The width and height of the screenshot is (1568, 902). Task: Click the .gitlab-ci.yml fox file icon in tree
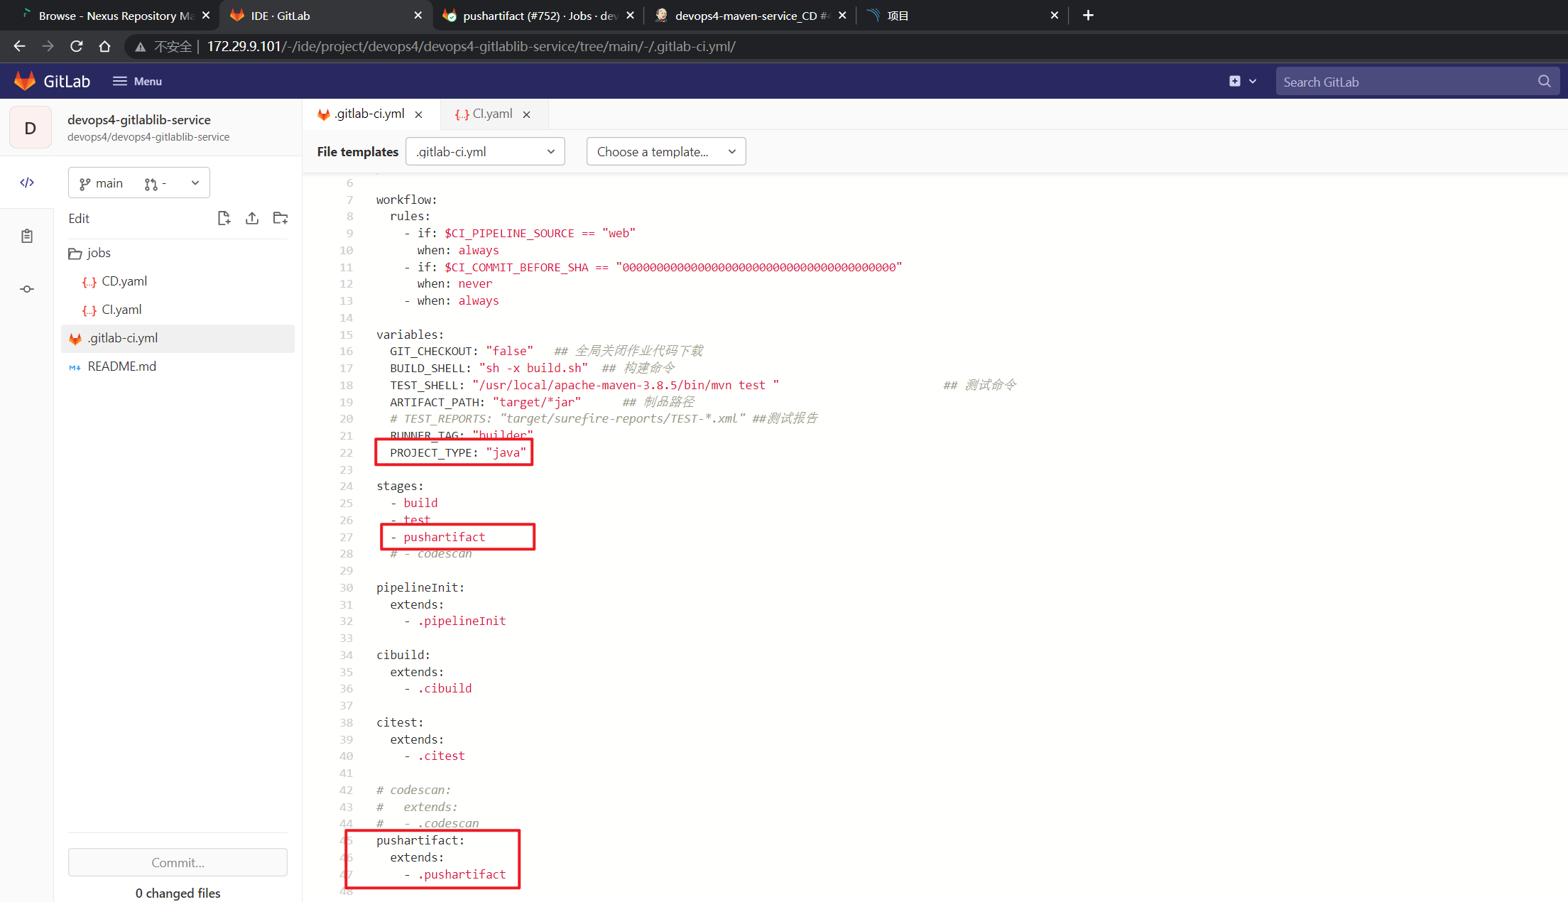75,339
